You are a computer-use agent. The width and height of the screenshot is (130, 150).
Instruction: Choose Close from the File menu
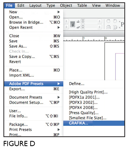tap(34, 36)
